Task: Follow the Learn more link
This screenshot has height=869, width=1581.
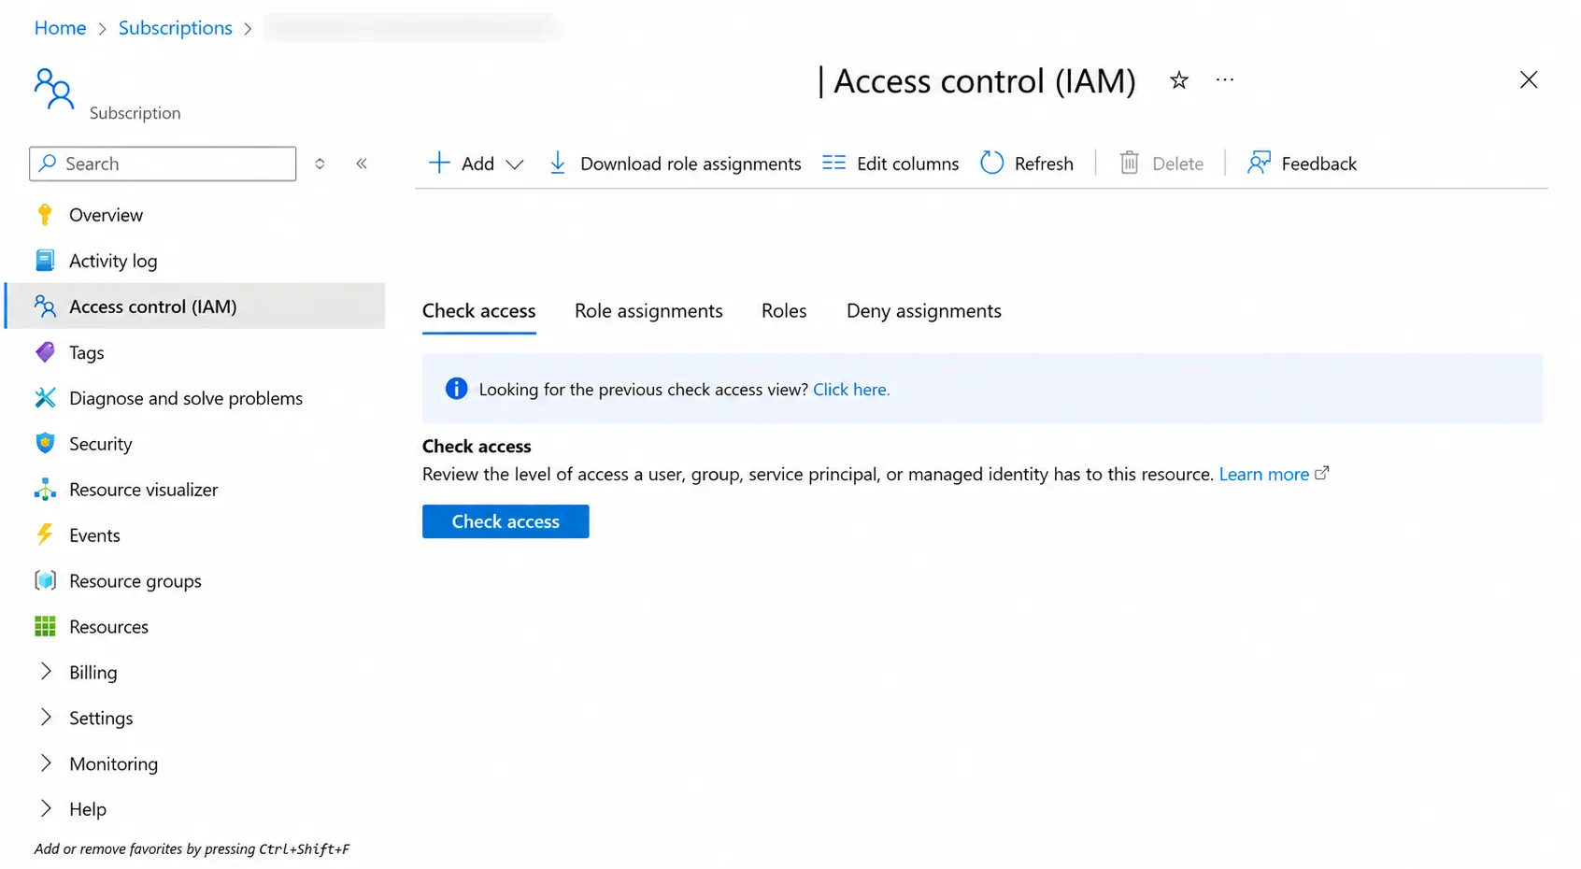Action: point(1263,474)
